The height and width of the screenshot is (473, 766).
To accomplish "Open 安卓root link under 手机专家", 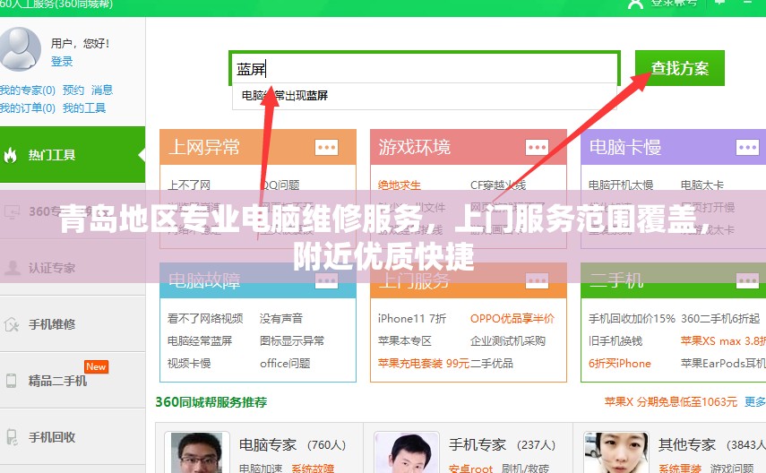I will [470, 469].
